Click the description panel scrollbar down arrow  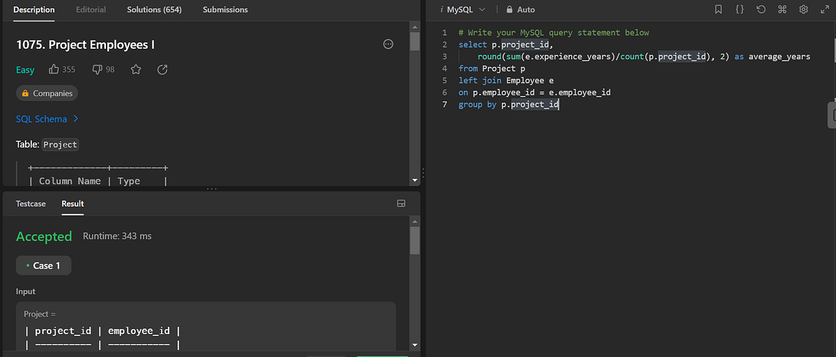415,180
